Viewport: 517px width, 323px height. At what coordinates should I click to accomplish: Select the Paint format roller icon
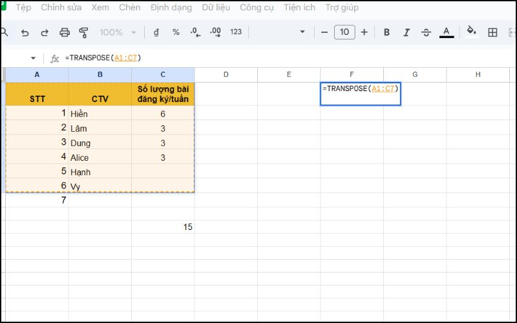tap(83, 32)
